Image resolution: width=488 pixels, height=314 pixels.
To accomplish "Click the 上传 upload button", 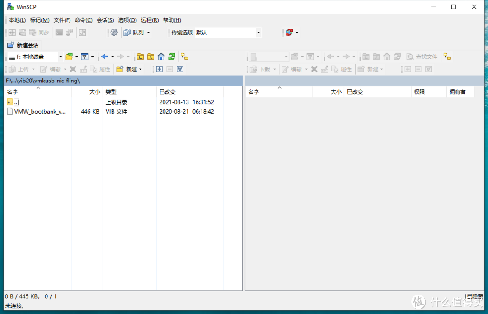I will tap(19, 69).
